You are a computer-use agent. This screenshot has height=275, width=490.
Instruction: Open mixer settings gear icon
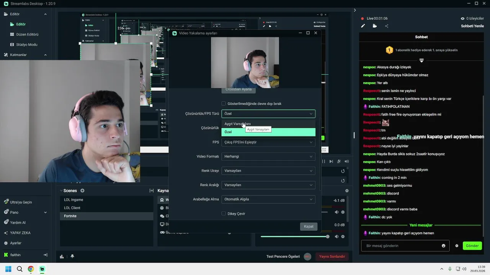tap(347, 191)
